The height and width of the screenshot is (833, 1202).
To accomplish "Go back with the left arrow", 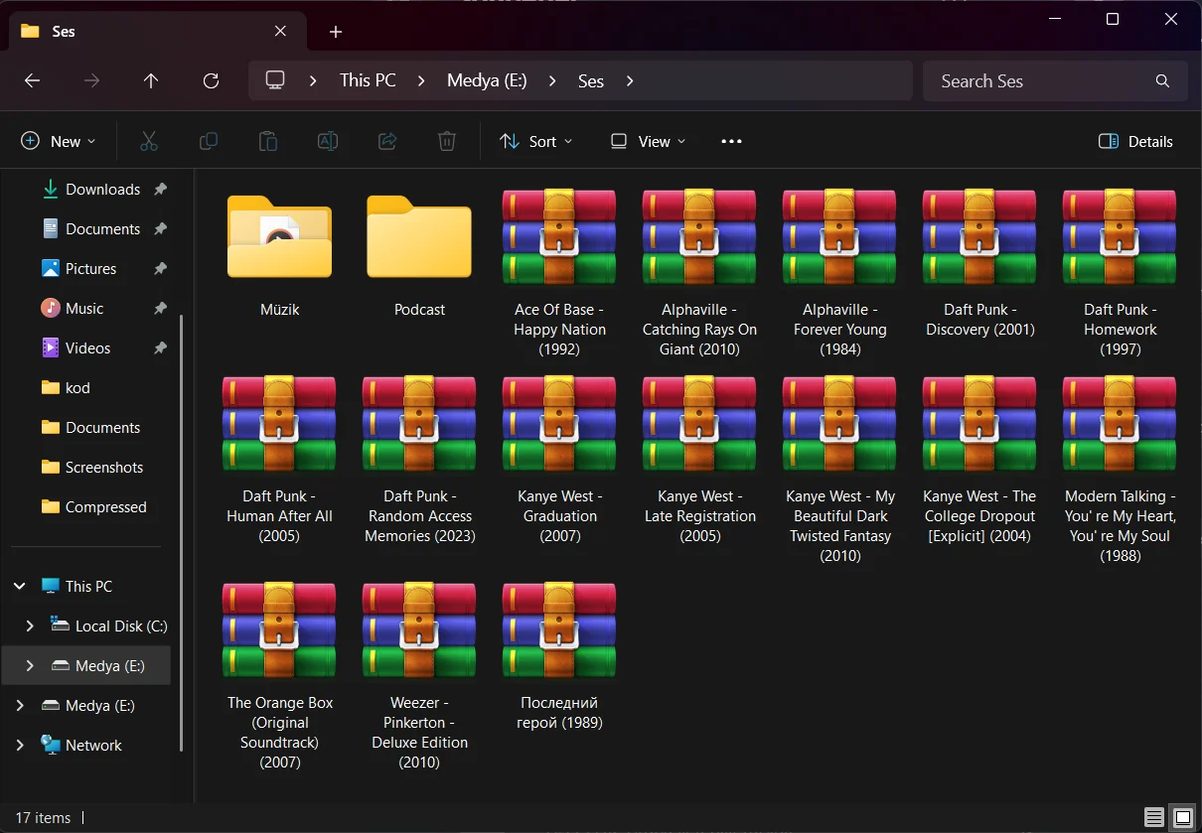I will point(32,81).
